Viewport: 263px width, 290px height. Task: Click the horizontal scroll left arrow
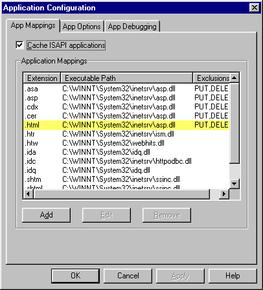click(29, 194)
